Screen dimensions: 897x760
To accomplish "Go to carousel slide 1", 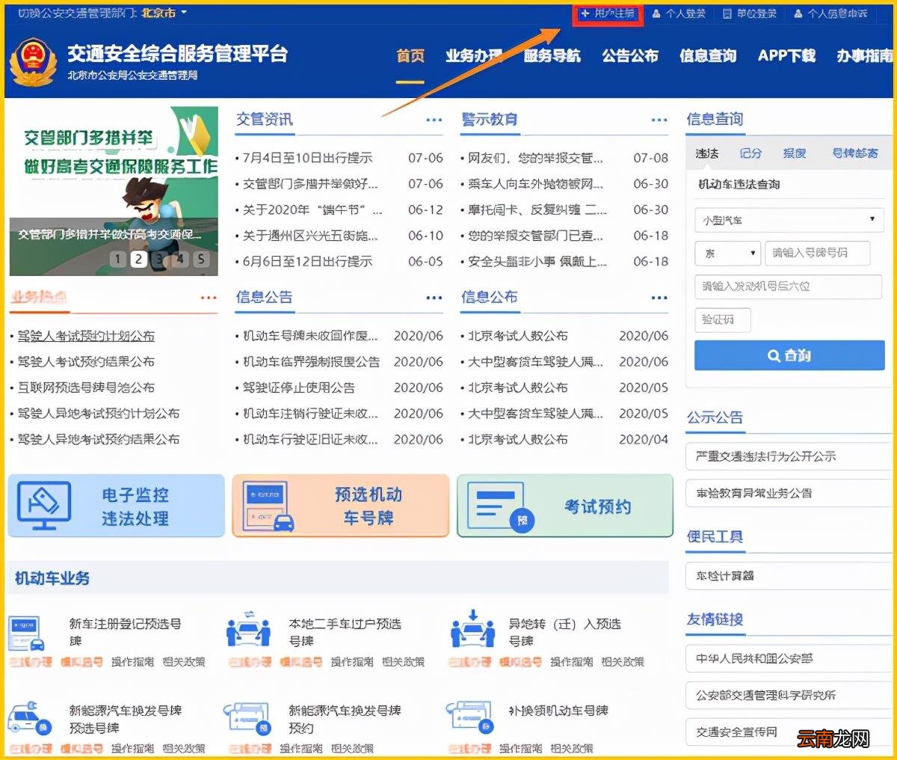I will pos(117,259).
